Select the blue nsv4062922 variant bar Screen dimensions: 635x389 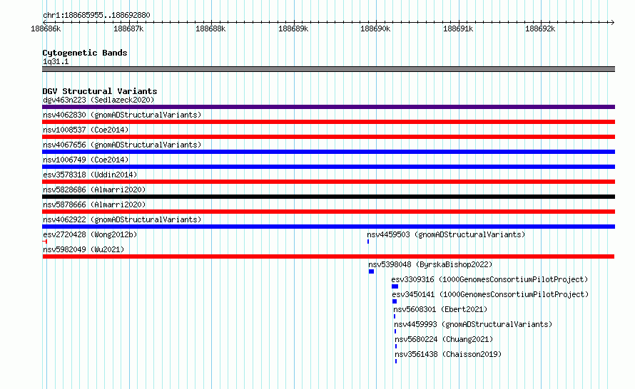(x=328, y=227)
